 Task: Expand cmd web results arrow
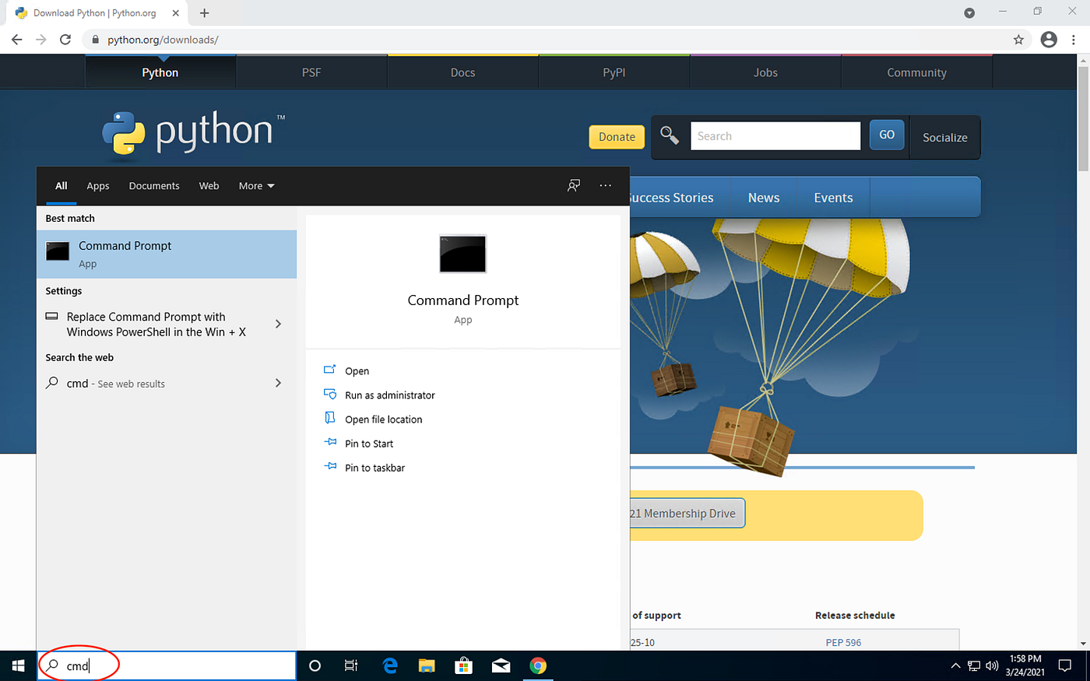(278, 383)
